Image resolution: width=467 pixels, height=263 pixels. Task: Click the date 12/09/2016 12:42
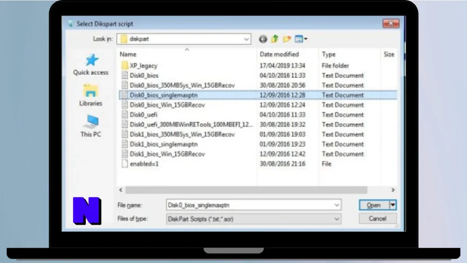[x=282, y=154]
